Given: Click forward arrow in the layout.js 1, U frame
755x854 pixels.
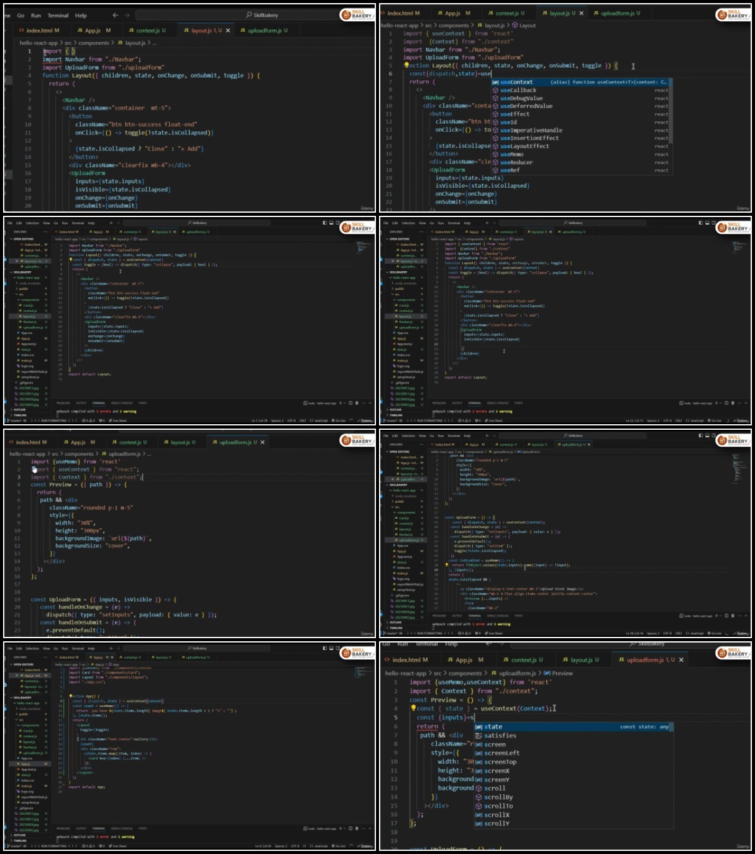Looking at the screenshot, I should tap(127, 15).
